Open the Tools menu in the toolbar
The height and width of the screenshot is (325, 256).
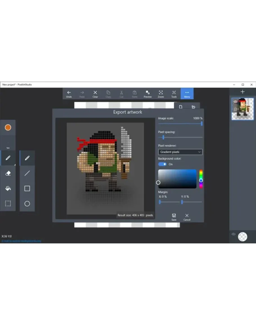click(174, 94)
